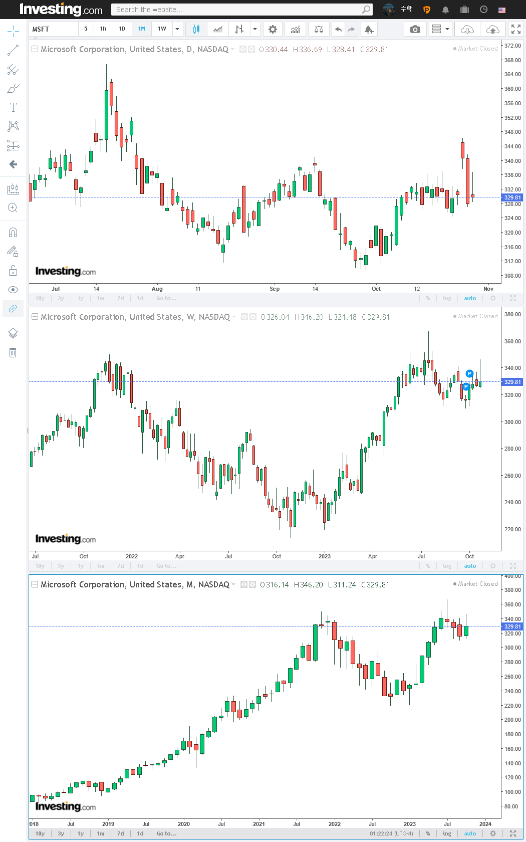Viewport: 526px width, 842px height.
Task: Undo the last chart action
Action: pos(339,29)
